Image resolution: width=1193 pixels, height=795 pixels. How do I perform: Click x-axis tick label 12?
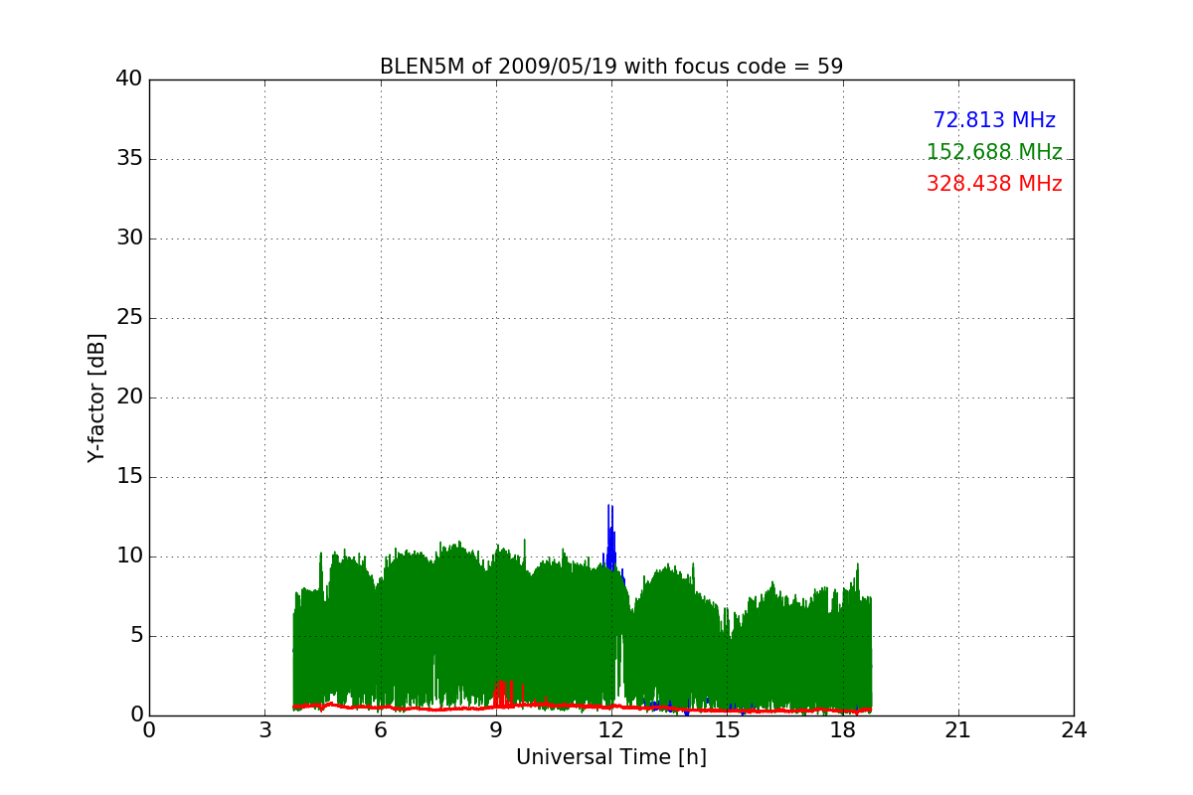pyautogui.click(x=611, y=730)
